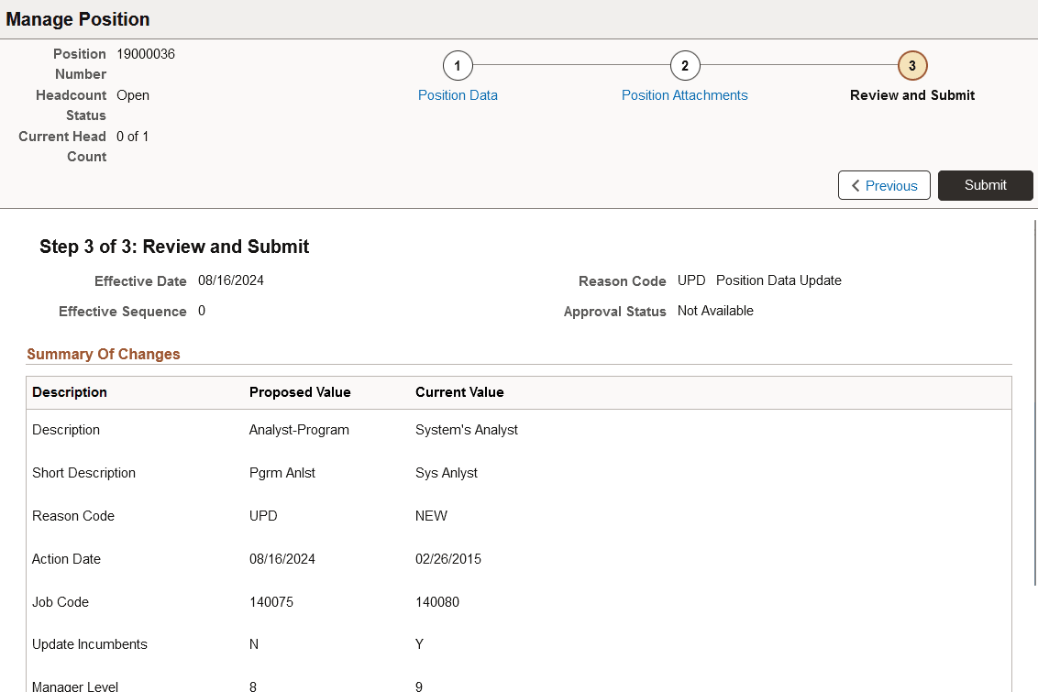Click the Reason Code value UPD
The width and height of the screenshot is (1038, 692).
tap(690, 280)
